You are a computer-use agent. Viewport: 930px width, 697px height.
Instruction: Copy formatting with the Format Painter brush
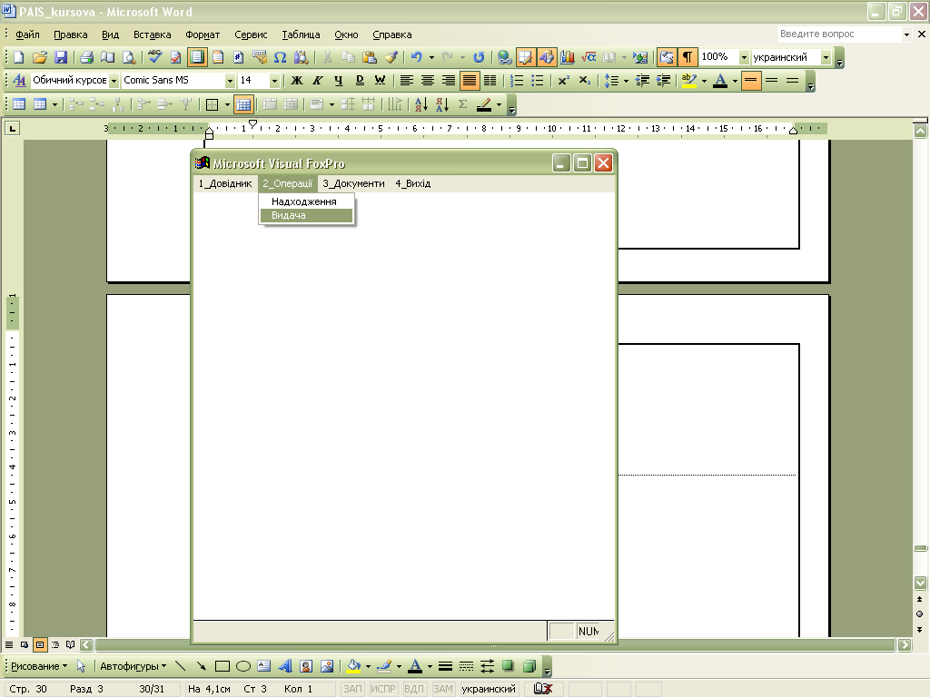[391, 57]
